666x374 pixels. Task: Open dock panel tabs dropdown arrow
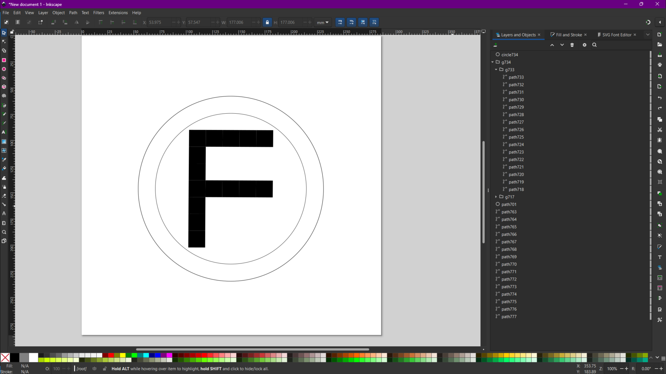click(x=648, y=35)
